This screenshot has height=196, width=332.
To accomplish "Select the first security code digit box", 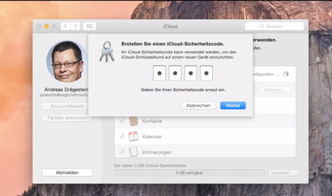I will coord(159,73).
